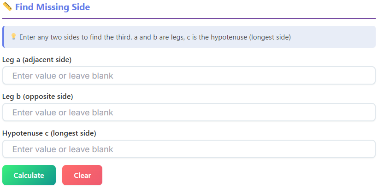The height and width of the screenshot is (188, 378).
Task: Click the "Leg a (adjacent side)" label
Action: click(x=37, y=60)
